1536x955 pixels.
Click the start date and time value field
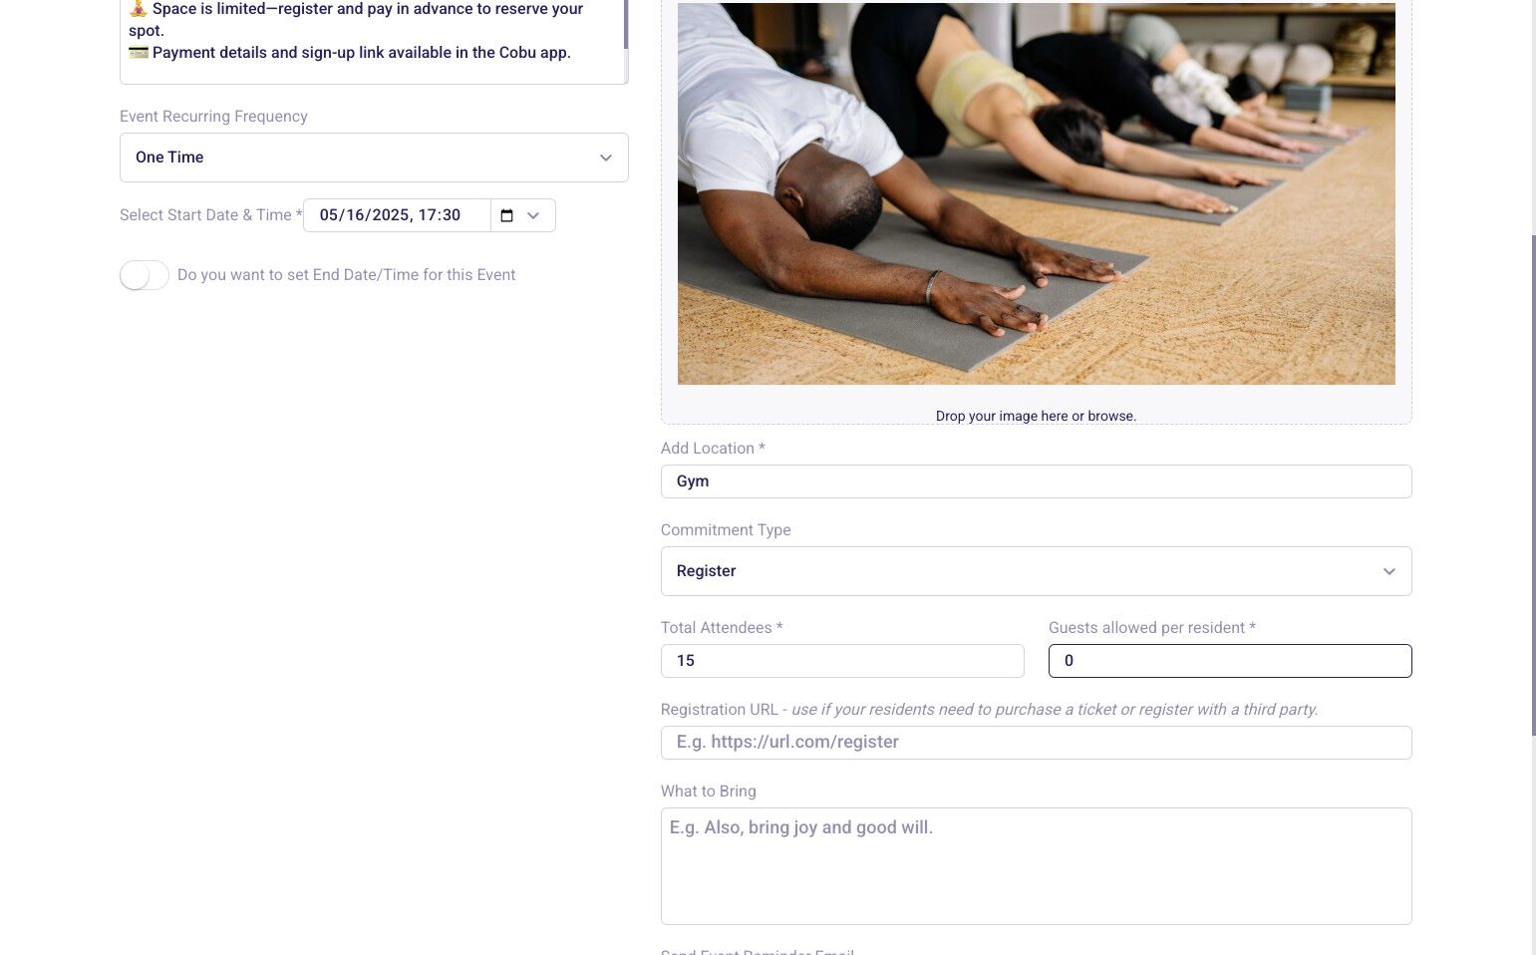click(x=397, y=215)
